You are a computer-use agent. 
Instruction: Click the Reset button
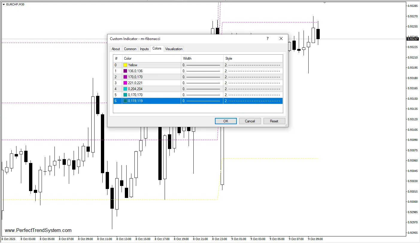click(274, 121)
